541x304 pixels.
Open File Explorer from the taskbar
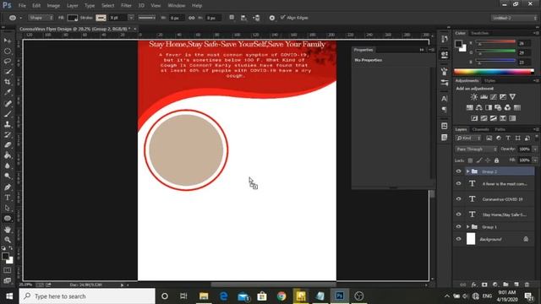(x=204, y=296)
